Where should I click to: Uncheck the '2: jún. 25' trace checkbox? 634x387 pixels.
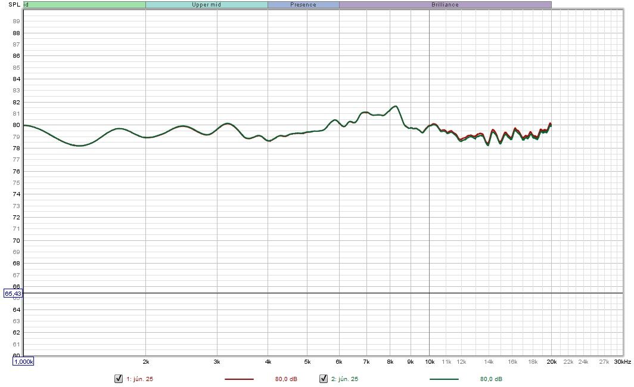point(324,379)
